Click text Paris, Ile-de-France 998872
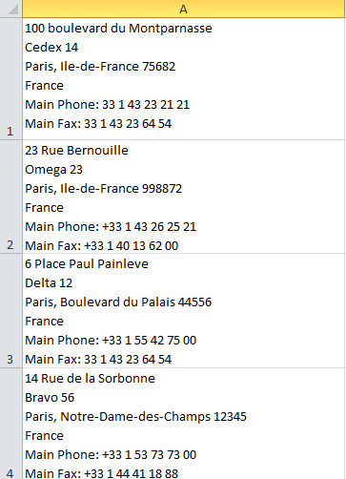This screenshot has height=479, width=346. [x=104, y=189]
